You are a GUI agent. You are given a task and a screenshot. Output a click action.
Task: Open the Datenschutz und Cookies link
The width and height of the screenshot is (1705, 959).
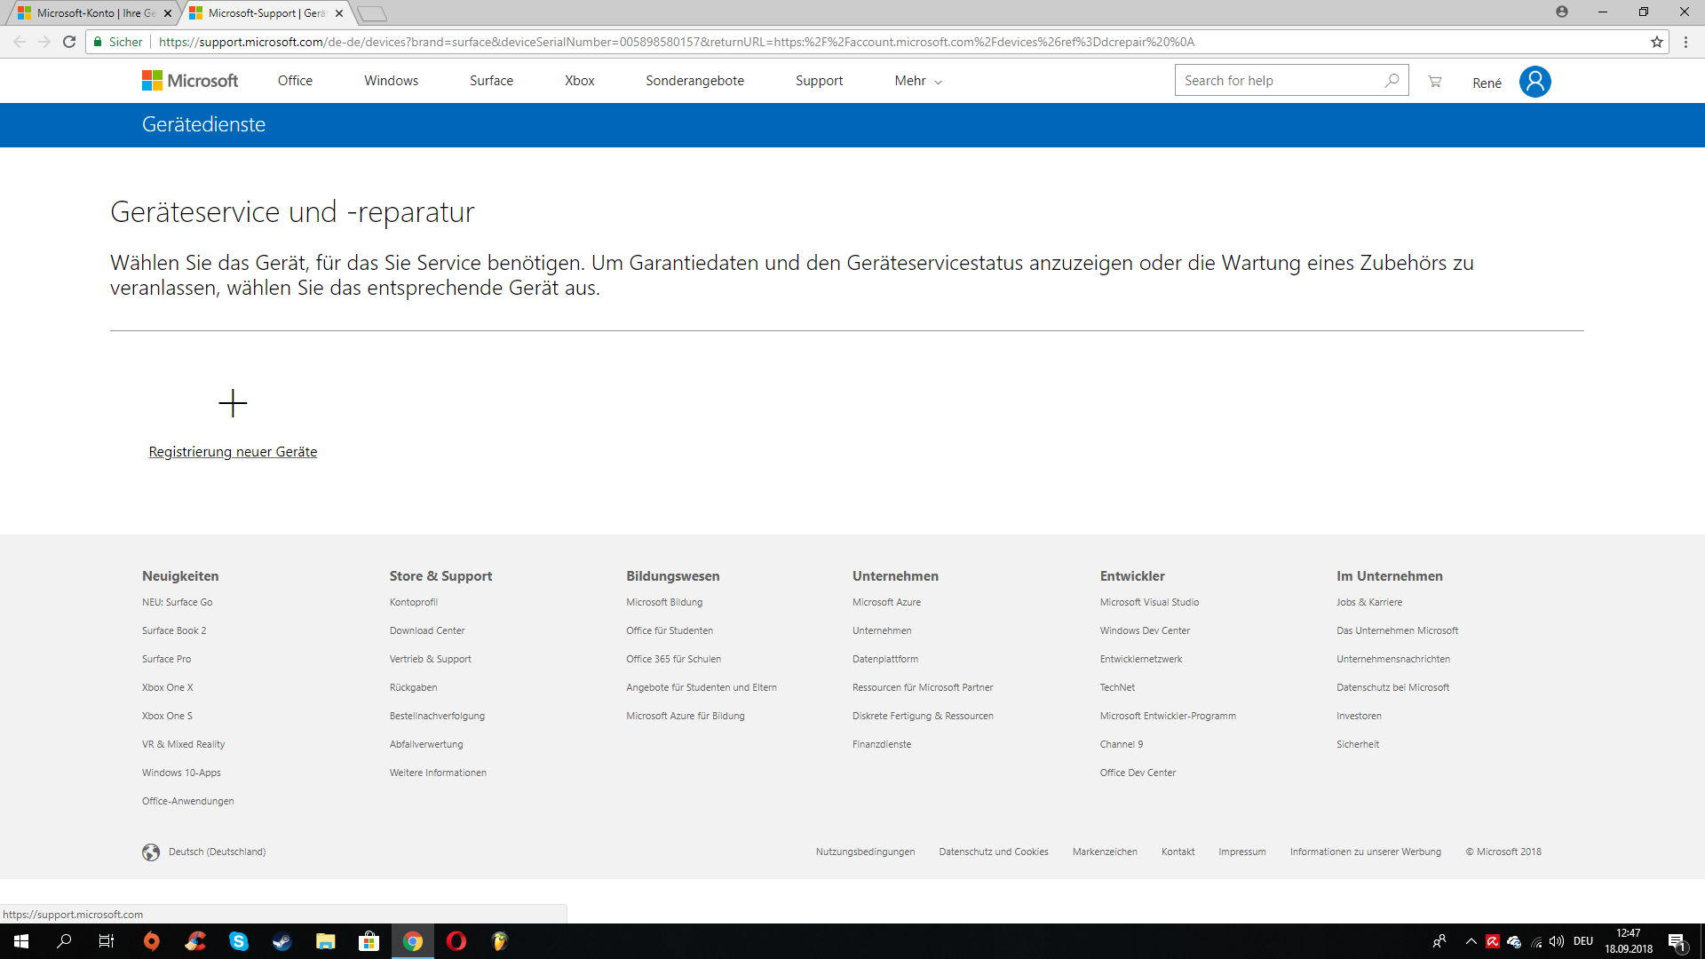point(993,852)
